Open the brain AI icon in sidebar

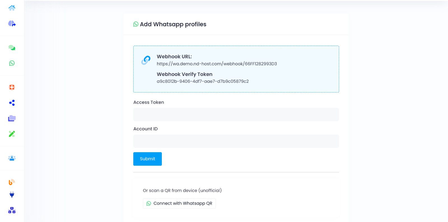(x=12, y=24)
